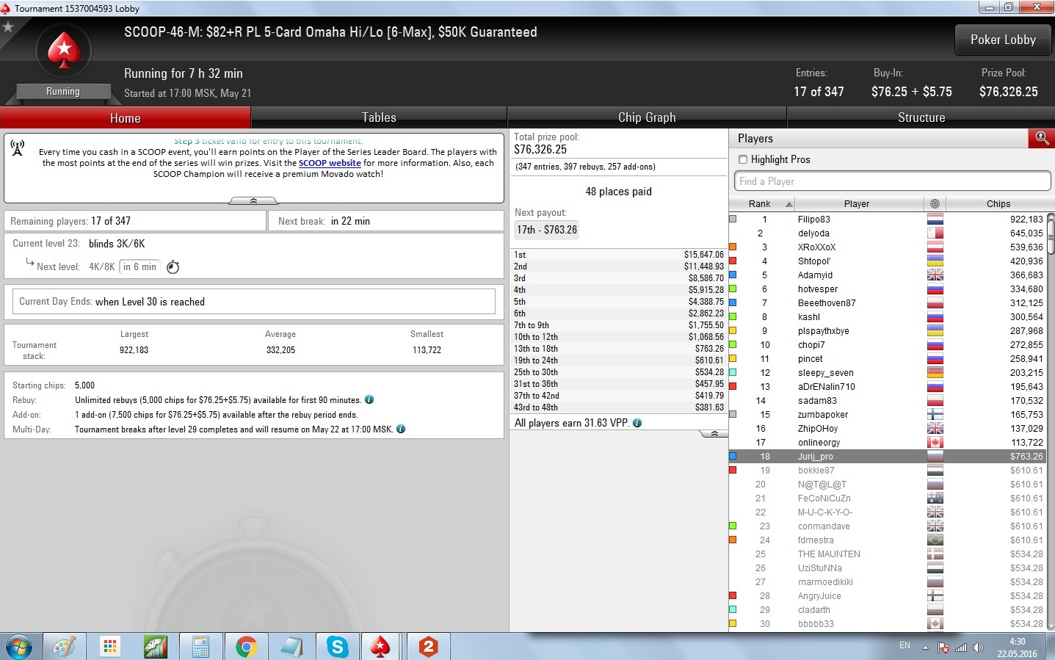Click the info icon beside VPP earnings
Image resolution: width=1055 pixels, height=660 pixels.
(x=637, y=423)
